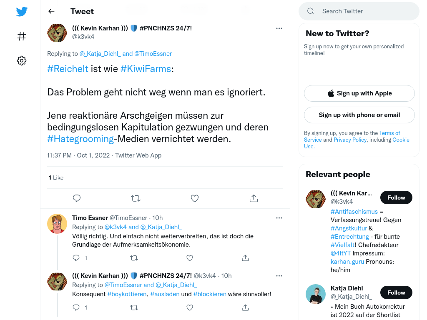This screenshot has height=320, width=427.
Task: Follow Kevin Karhan in Relevant people
Action: click(x=396, y=197)
